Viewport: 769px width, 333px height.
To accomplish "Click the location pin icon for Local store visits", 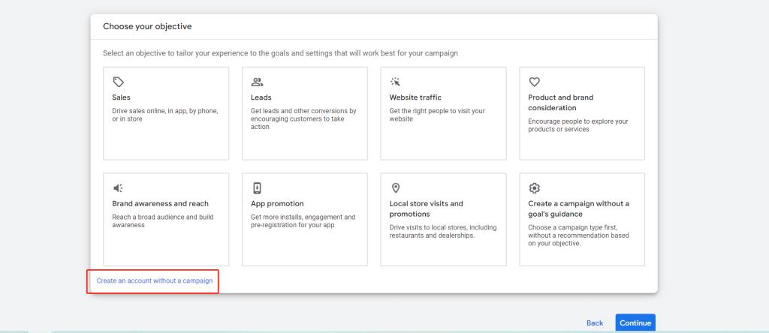I will pyautogui.click(x=395, y=188).
